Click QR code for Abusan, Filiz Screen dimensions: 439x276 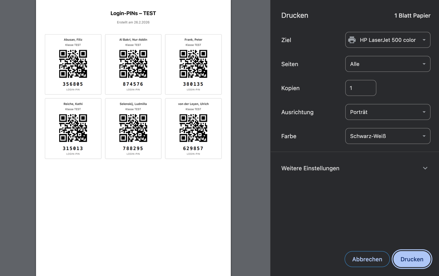[x=73, y=64]
